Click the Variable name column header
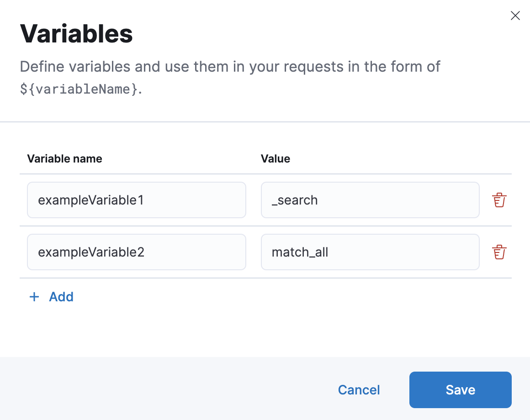The width and height of the screenshot is (530, 420). pos(64,158)
